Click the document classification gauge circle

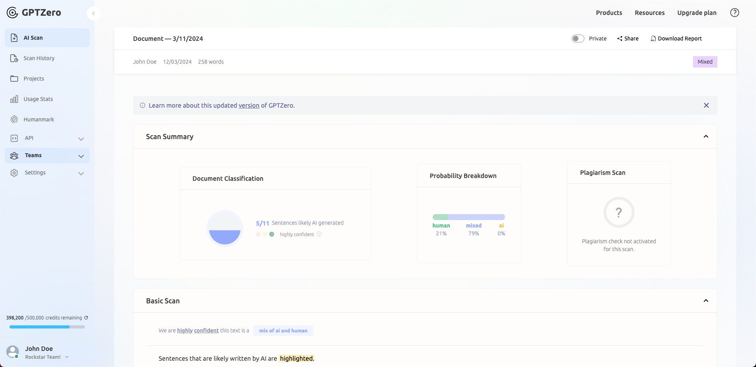point(225,229)
